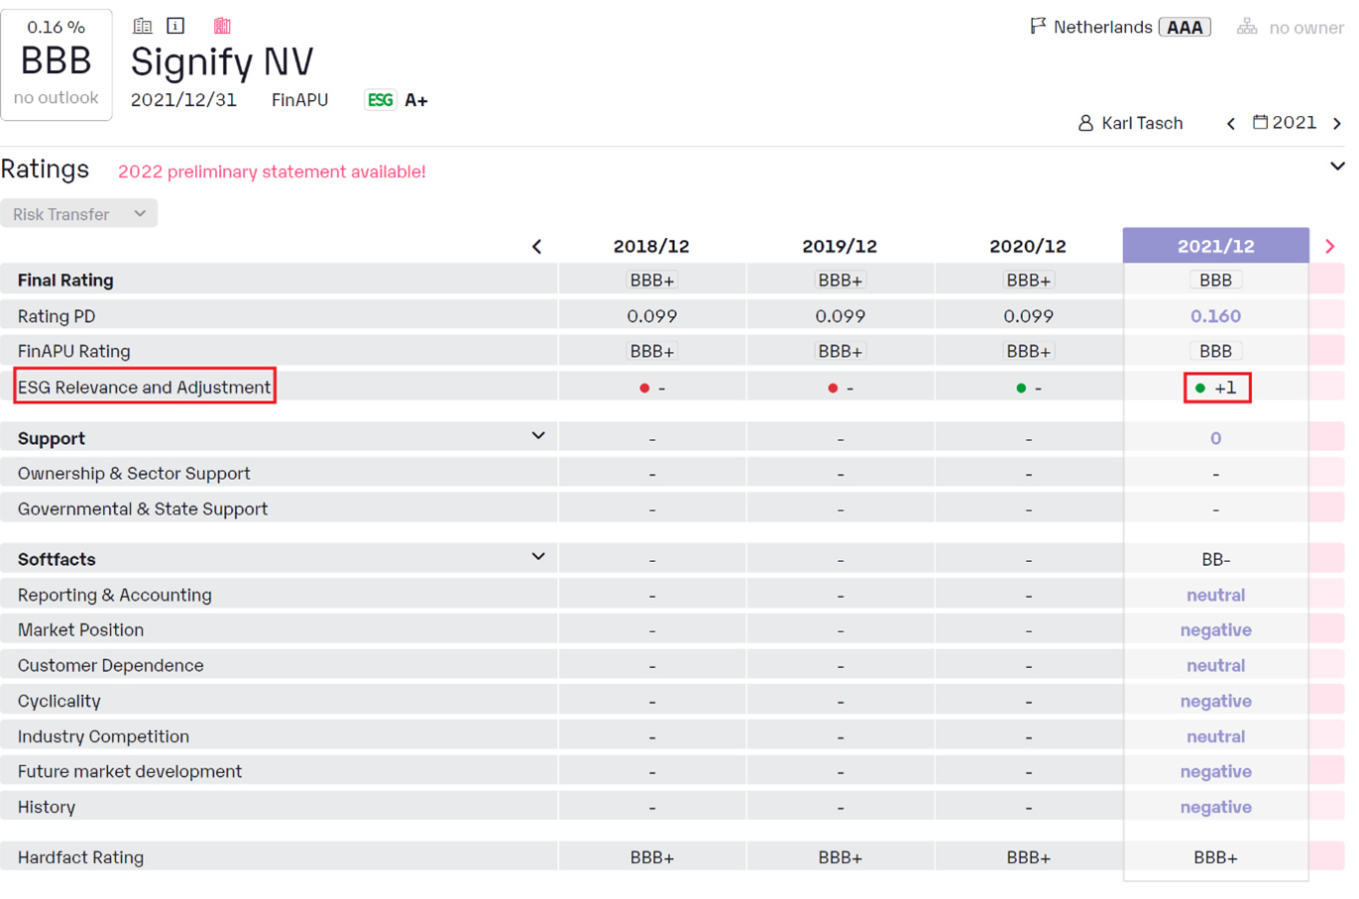The image size is (1359, 899).
Task: Click Final Rating BBB+ badge for 2020/12
Action: pos(1028,281)
